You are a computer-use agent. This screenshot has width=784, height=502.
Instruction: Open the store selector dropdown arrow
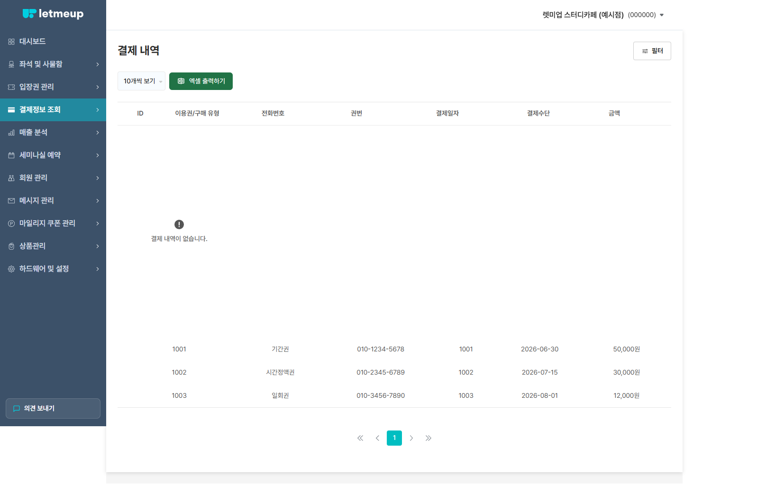(662, 15)
